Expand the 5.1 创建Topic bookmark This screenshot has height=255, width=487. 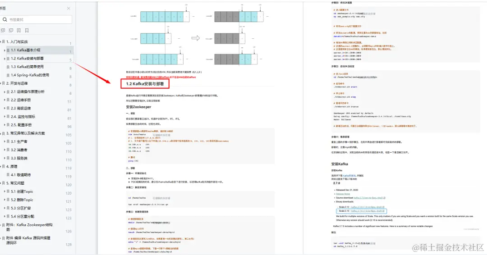coord(5,191)
